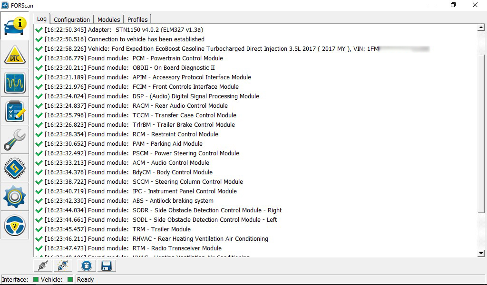The width and height of the screenshot is (487, 285).
Task: Select the 'IPC - Instrument Panel Control Module' line
Action: pos(136,191)
